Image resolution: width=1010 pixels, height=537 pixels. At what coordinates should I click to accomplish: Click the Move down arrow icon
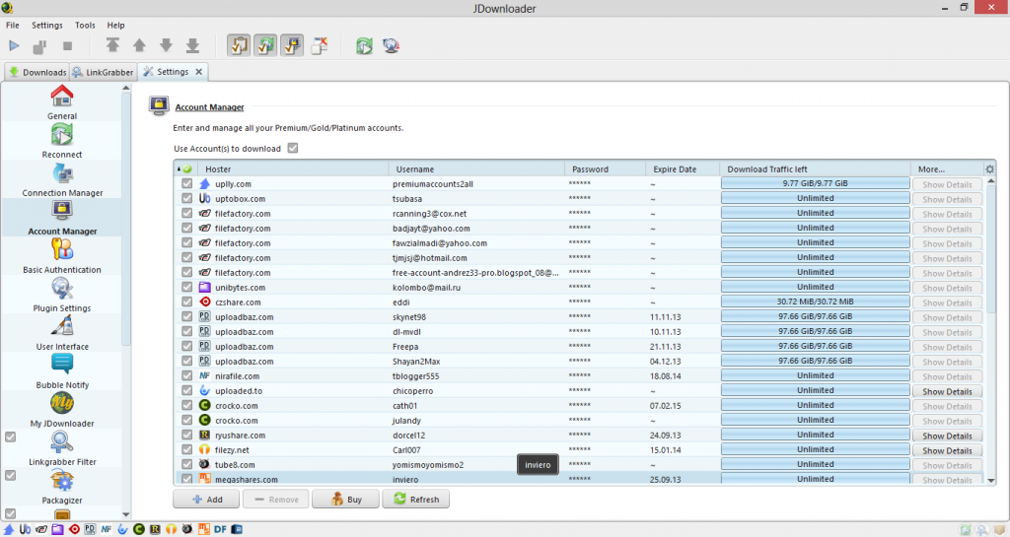[x=166, y=45]
